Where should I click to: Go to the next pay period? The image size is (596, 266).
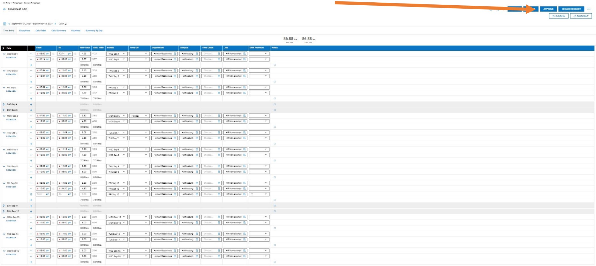tap(55, 24)
